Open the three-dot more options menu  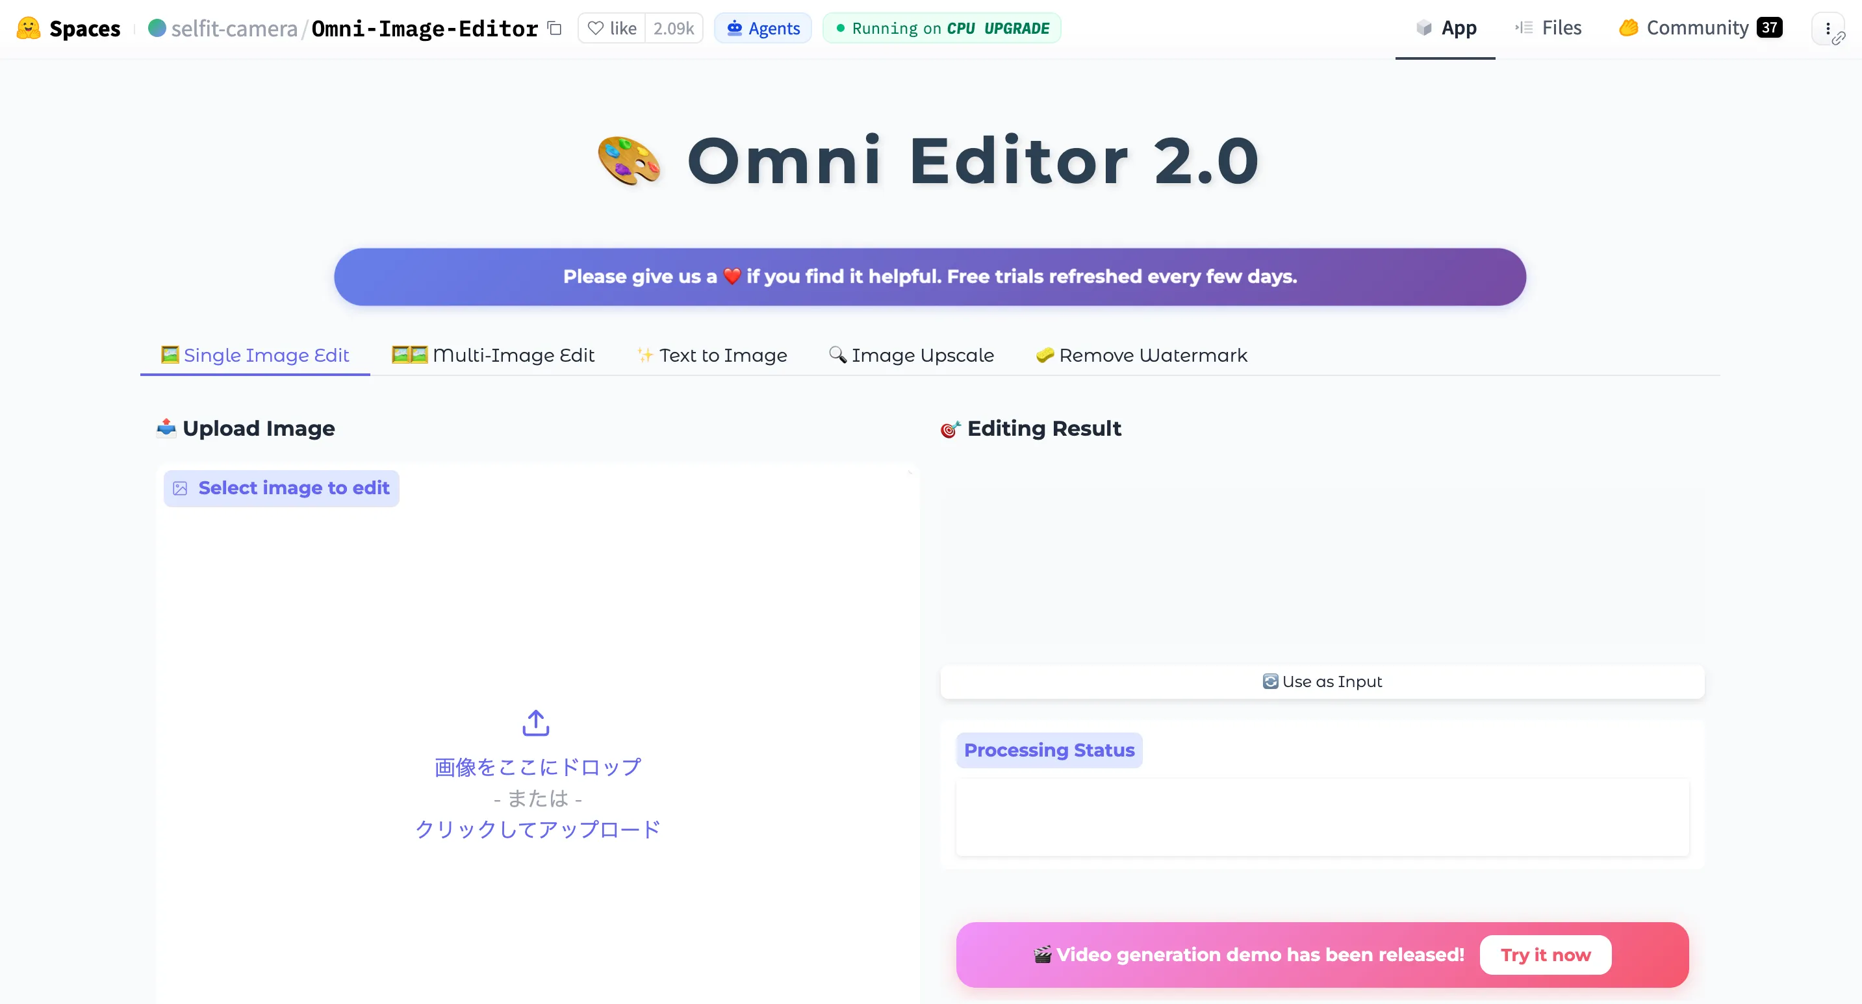pos(1828,28)
